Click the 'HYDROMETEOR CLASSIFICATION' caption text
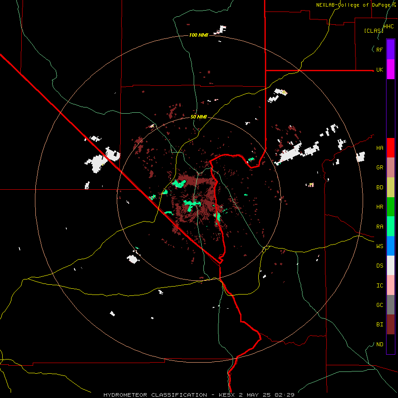The image size is (398, 398). coord(155,395)
